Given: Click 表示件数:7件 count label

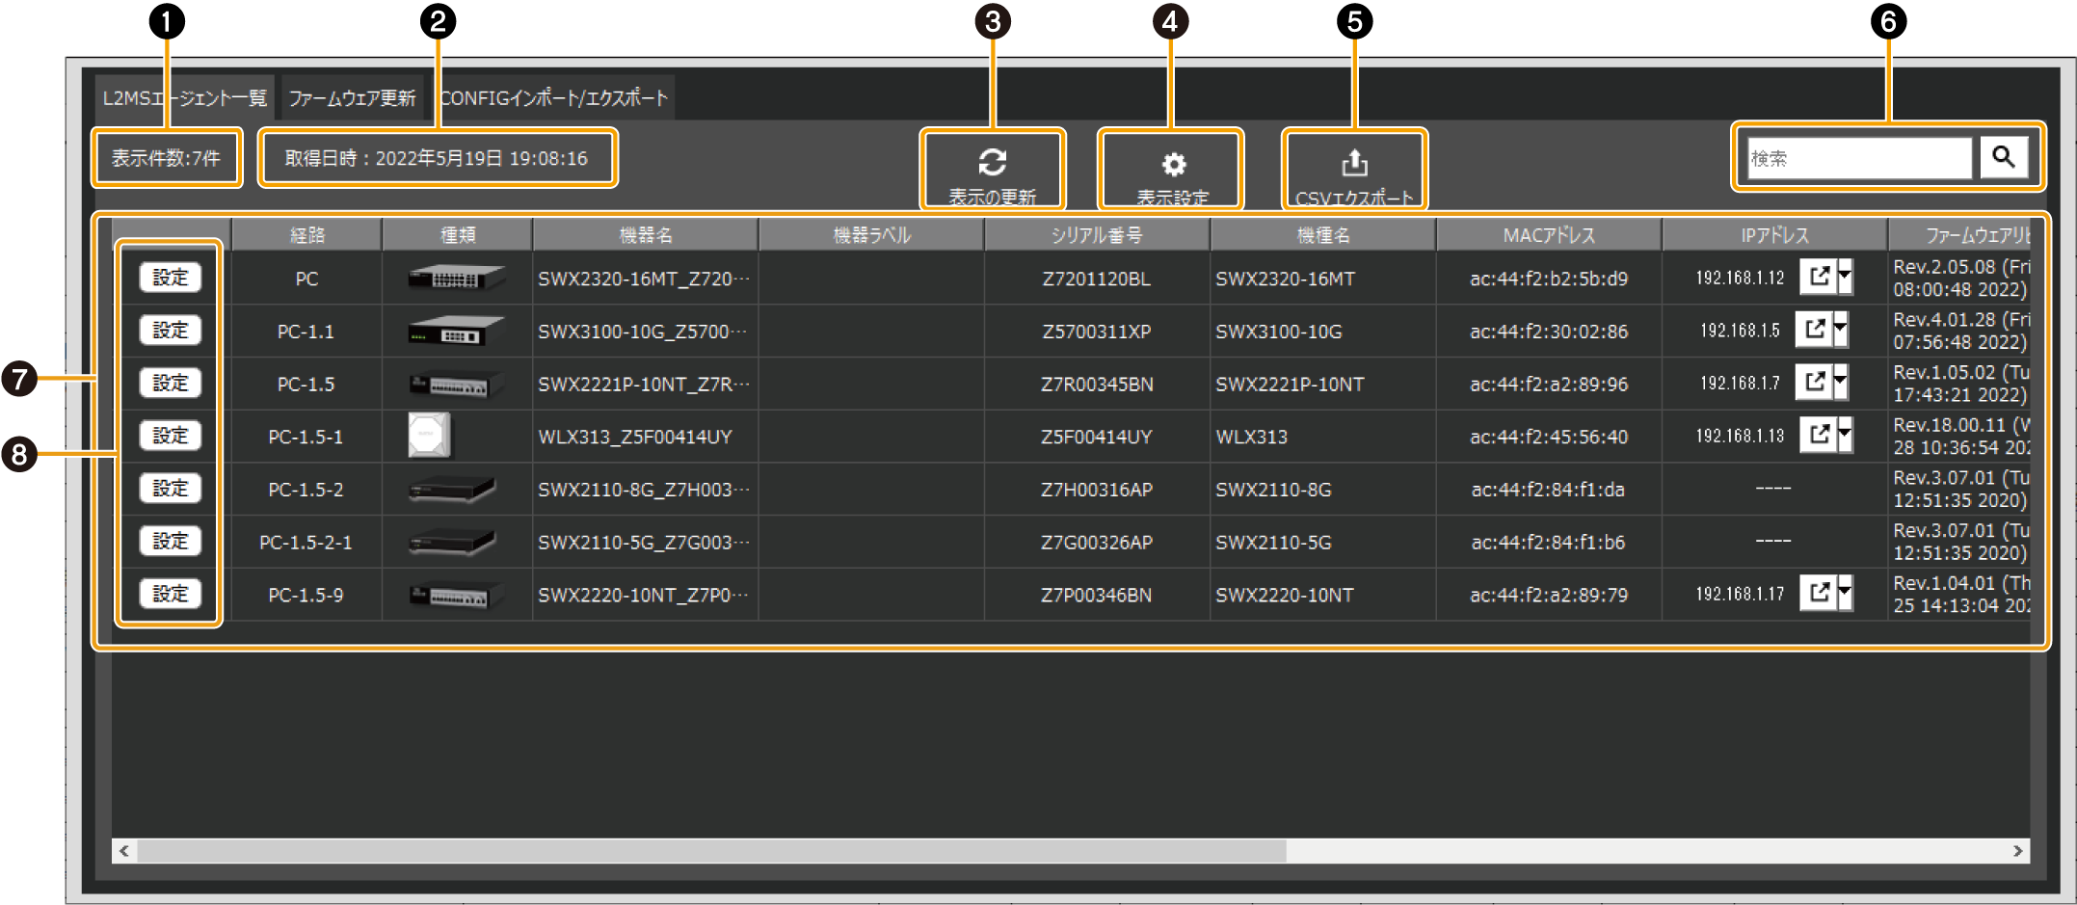Looking at the screenshot, I should (x=166, y=158).
